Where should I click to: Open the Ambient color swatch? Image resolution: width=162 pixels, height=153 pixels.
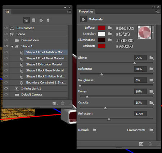pos(102,46)
